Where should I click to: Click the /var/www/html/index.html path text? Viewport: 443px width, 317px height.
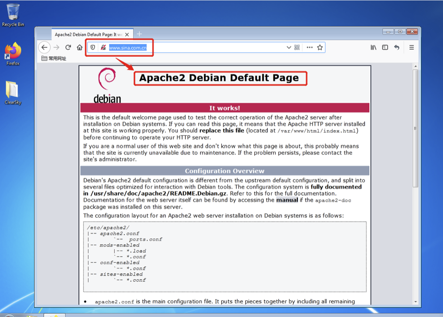(x=317, y=131)
